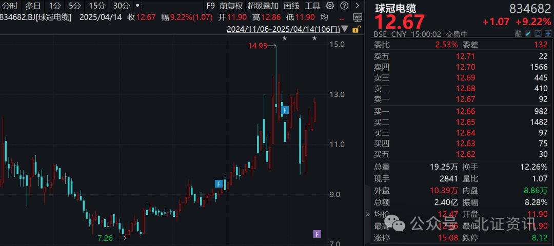Click 卖三 price 12.69
The width and height of the screenshot is (554, 246).
[x=465, y=78]
